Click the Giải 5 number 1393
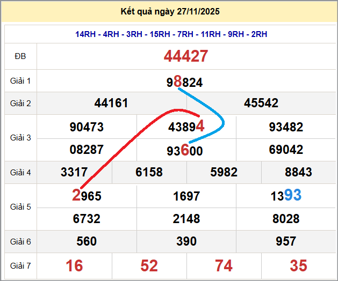The width and height of the screenshot is (338, 281). (x=286, y=196)
